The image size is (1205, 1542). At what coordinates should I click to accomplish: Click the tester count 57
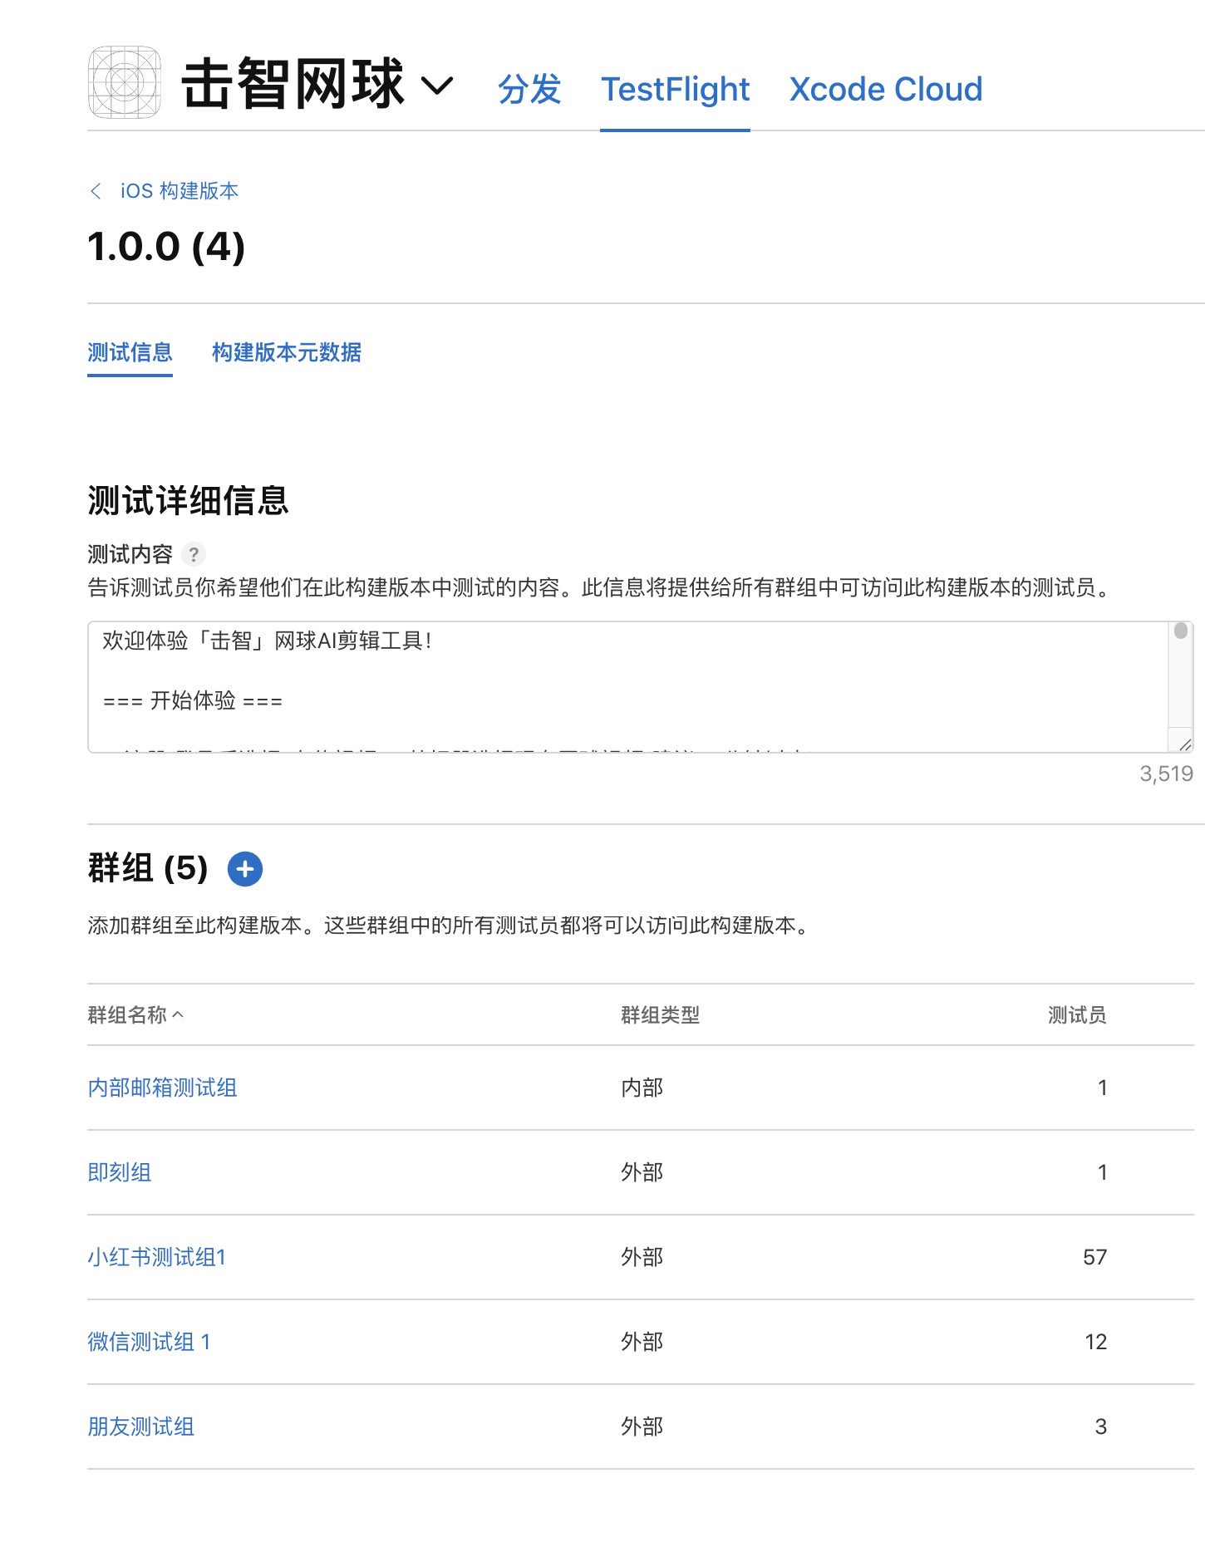1094,1257
